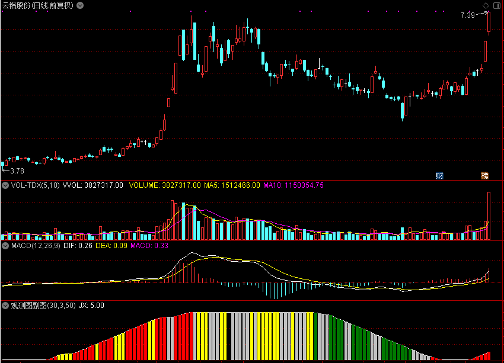Open the chevron dropdown beside 云铝股份 title
The image size is (504, 363).
point(80,5)
